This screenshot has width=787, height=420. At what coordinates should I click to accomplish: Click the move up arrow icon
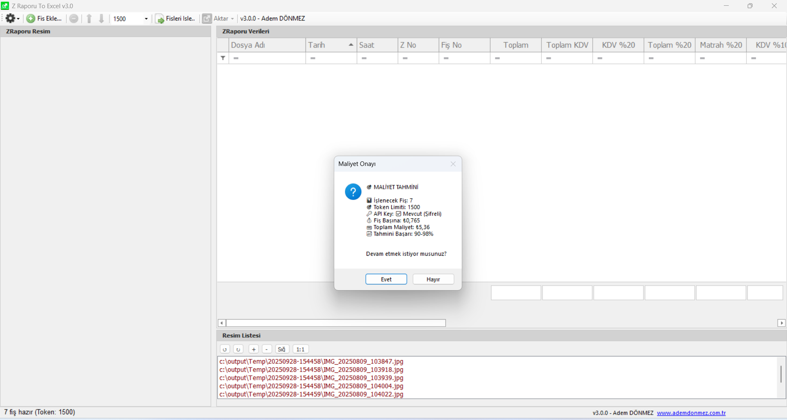pyautogui.click(x=89, y=18)
